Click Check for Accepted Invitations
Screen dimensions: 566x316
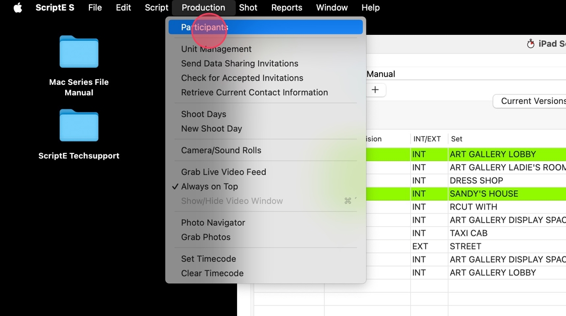pos(242,78)
